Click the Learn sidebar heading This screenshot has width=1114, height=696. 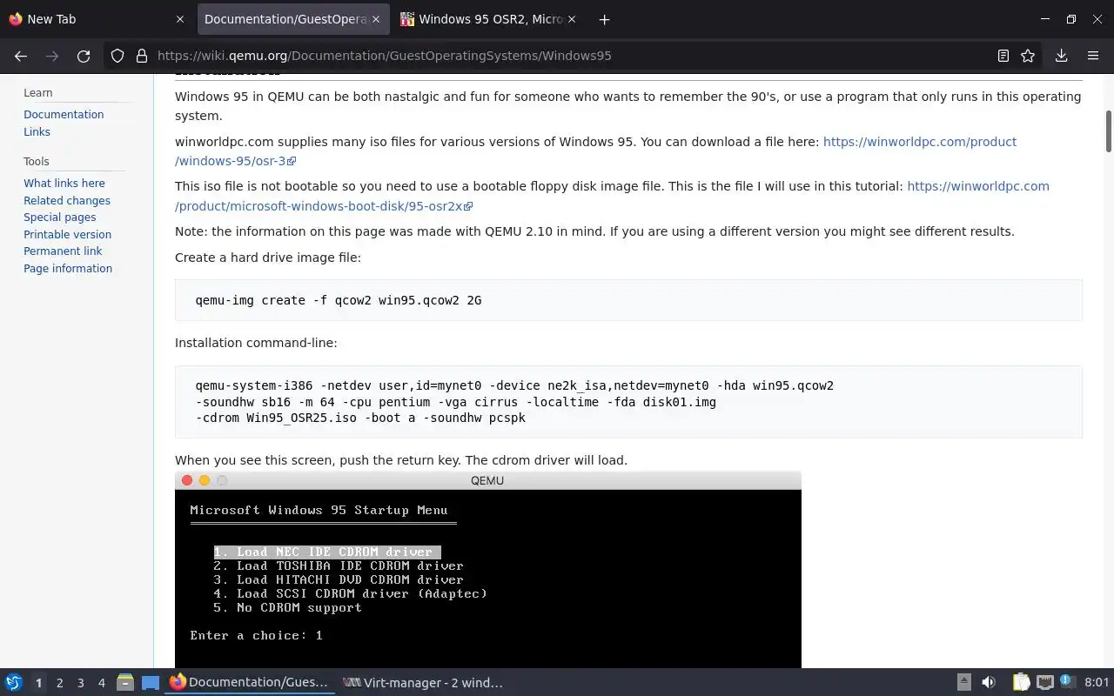[x=38, y=93]
